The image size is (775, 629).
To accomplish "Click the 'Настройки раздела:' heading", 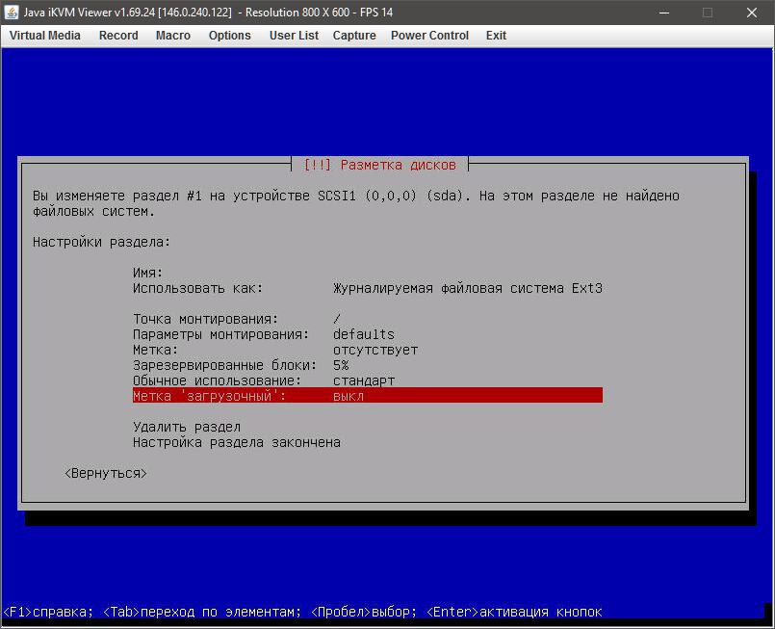I will (101, 243).
